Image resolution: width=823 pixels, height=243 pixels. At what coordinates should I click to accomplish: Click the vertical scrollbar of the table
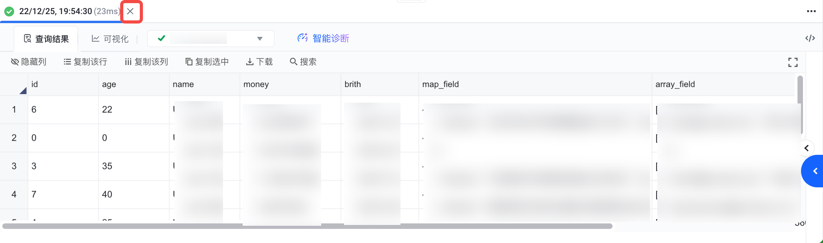coord(800,105)
